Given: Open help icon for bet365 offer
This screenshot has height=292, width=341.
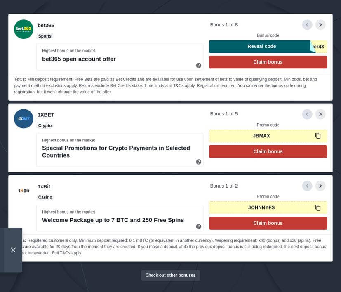Looking at the screenshot, I should [x=198, y=65].
